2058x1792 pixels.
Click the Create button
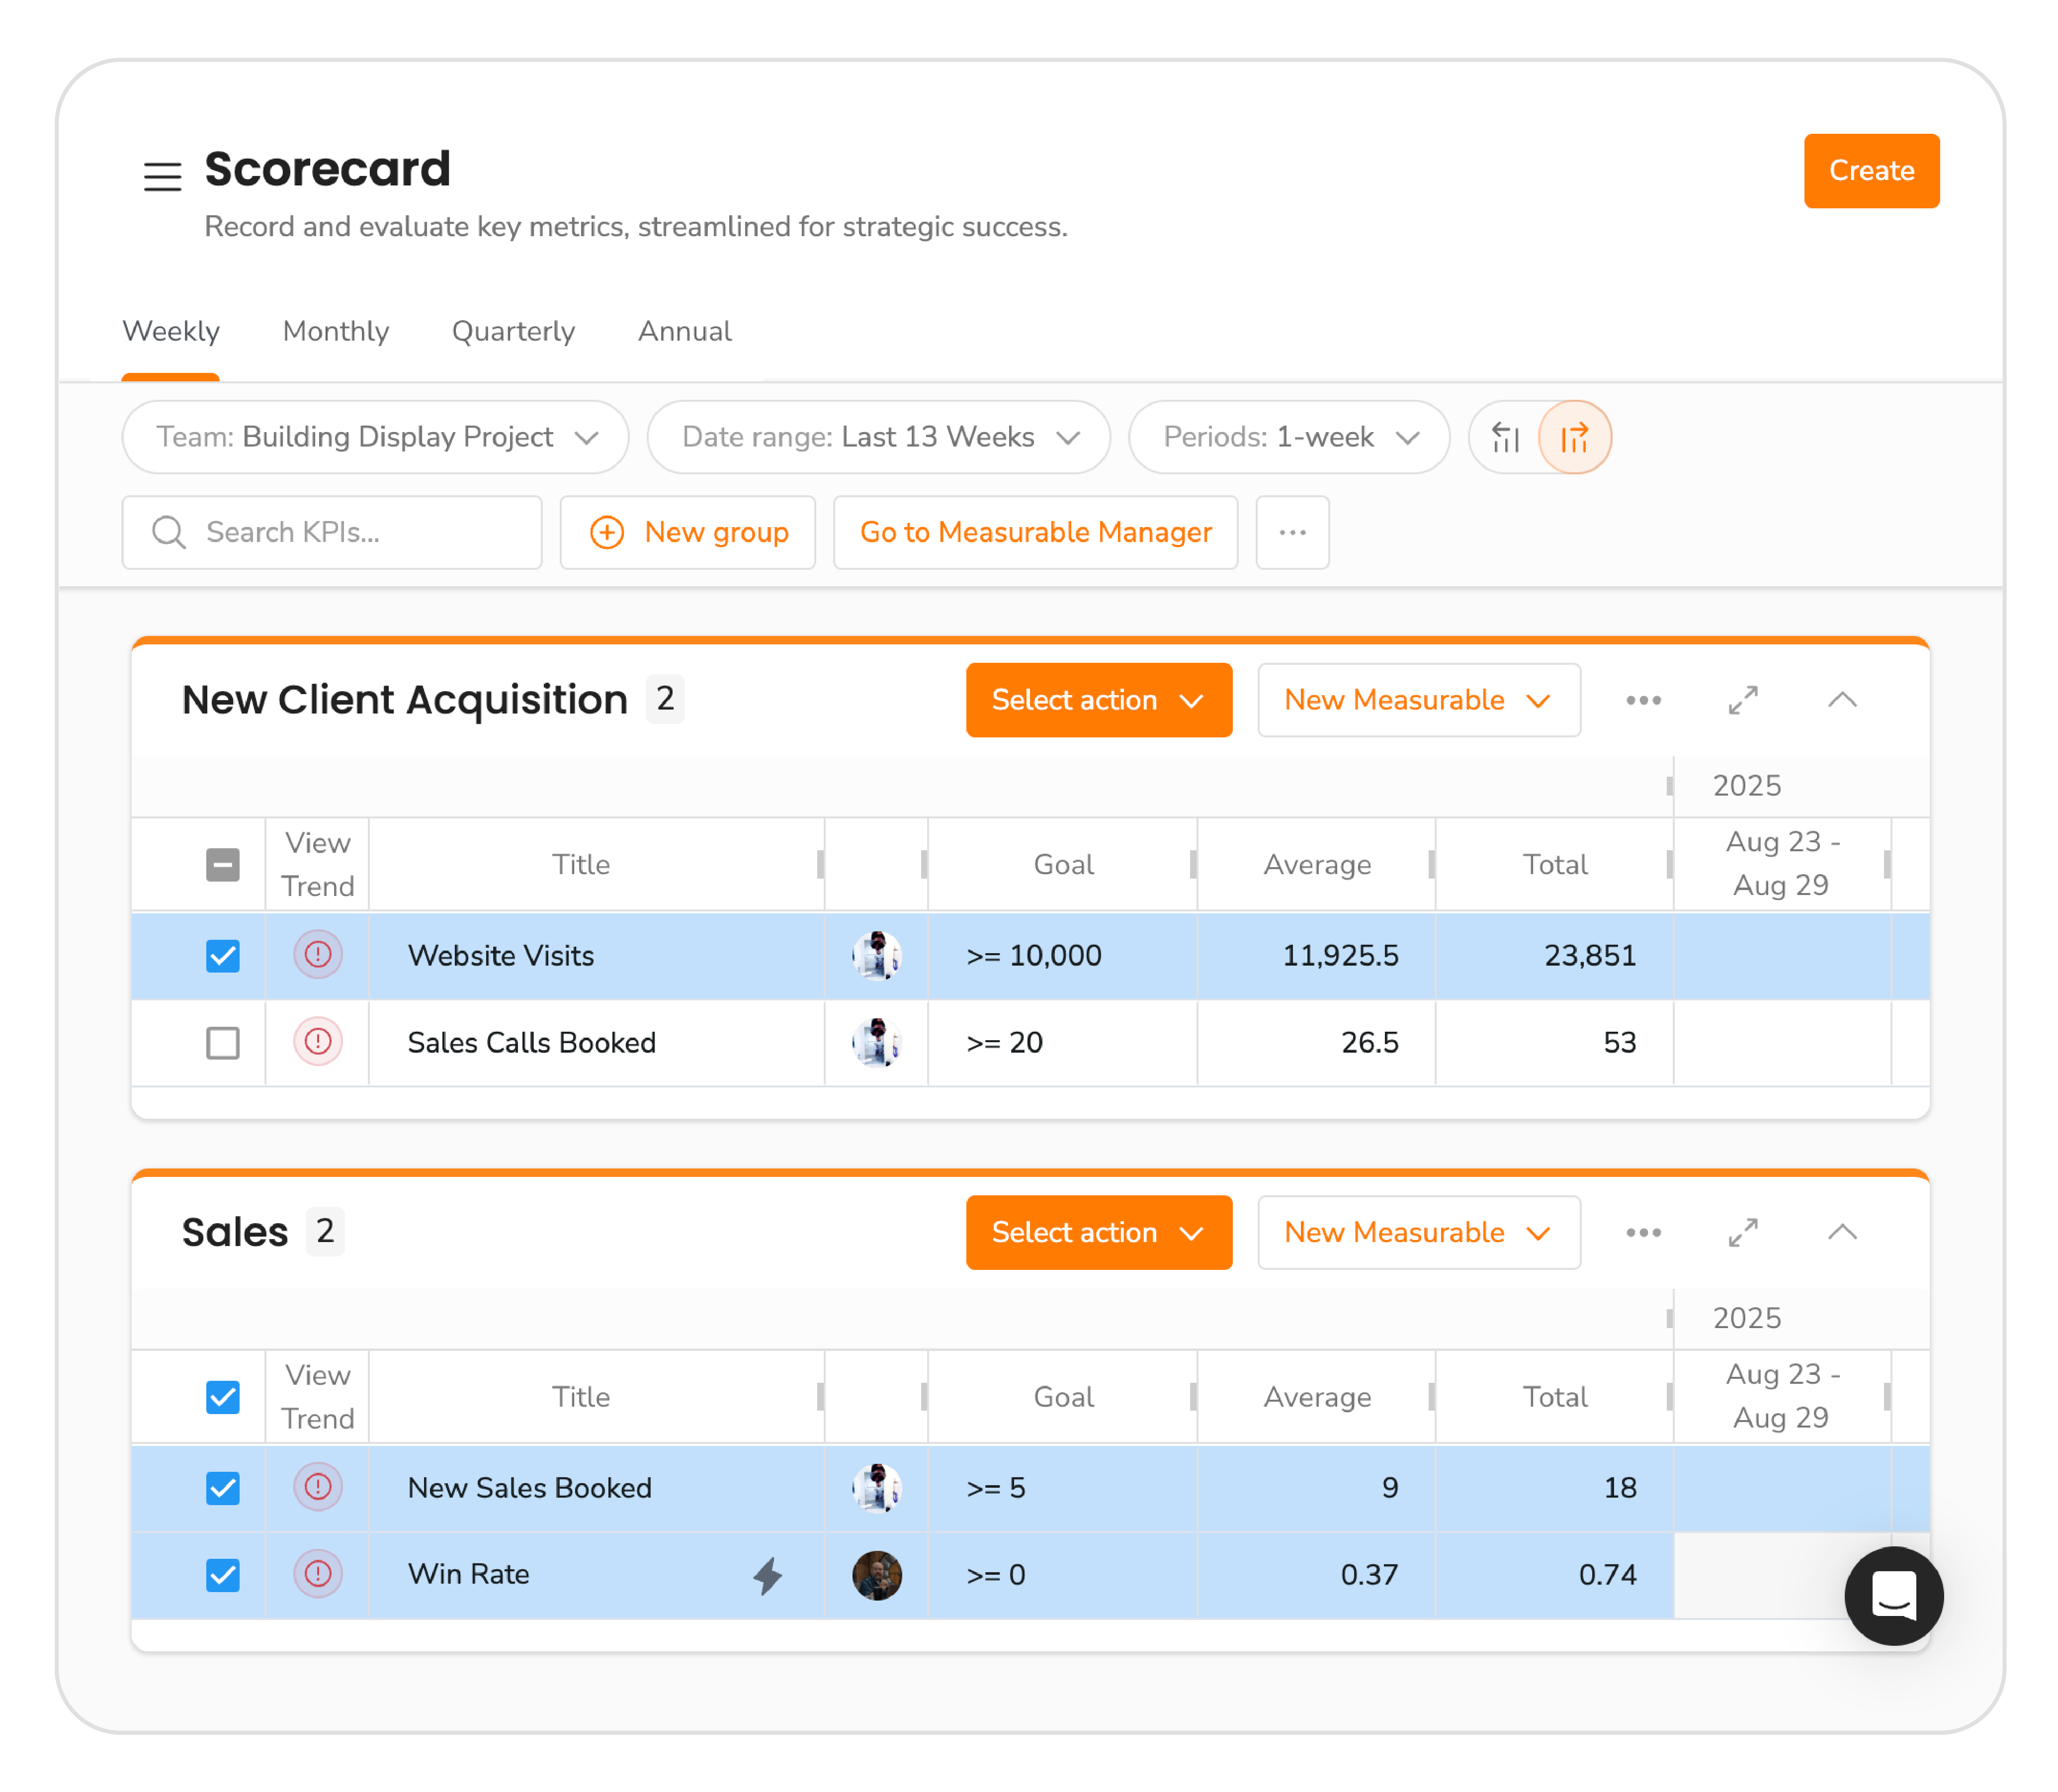click(1871, 171)
